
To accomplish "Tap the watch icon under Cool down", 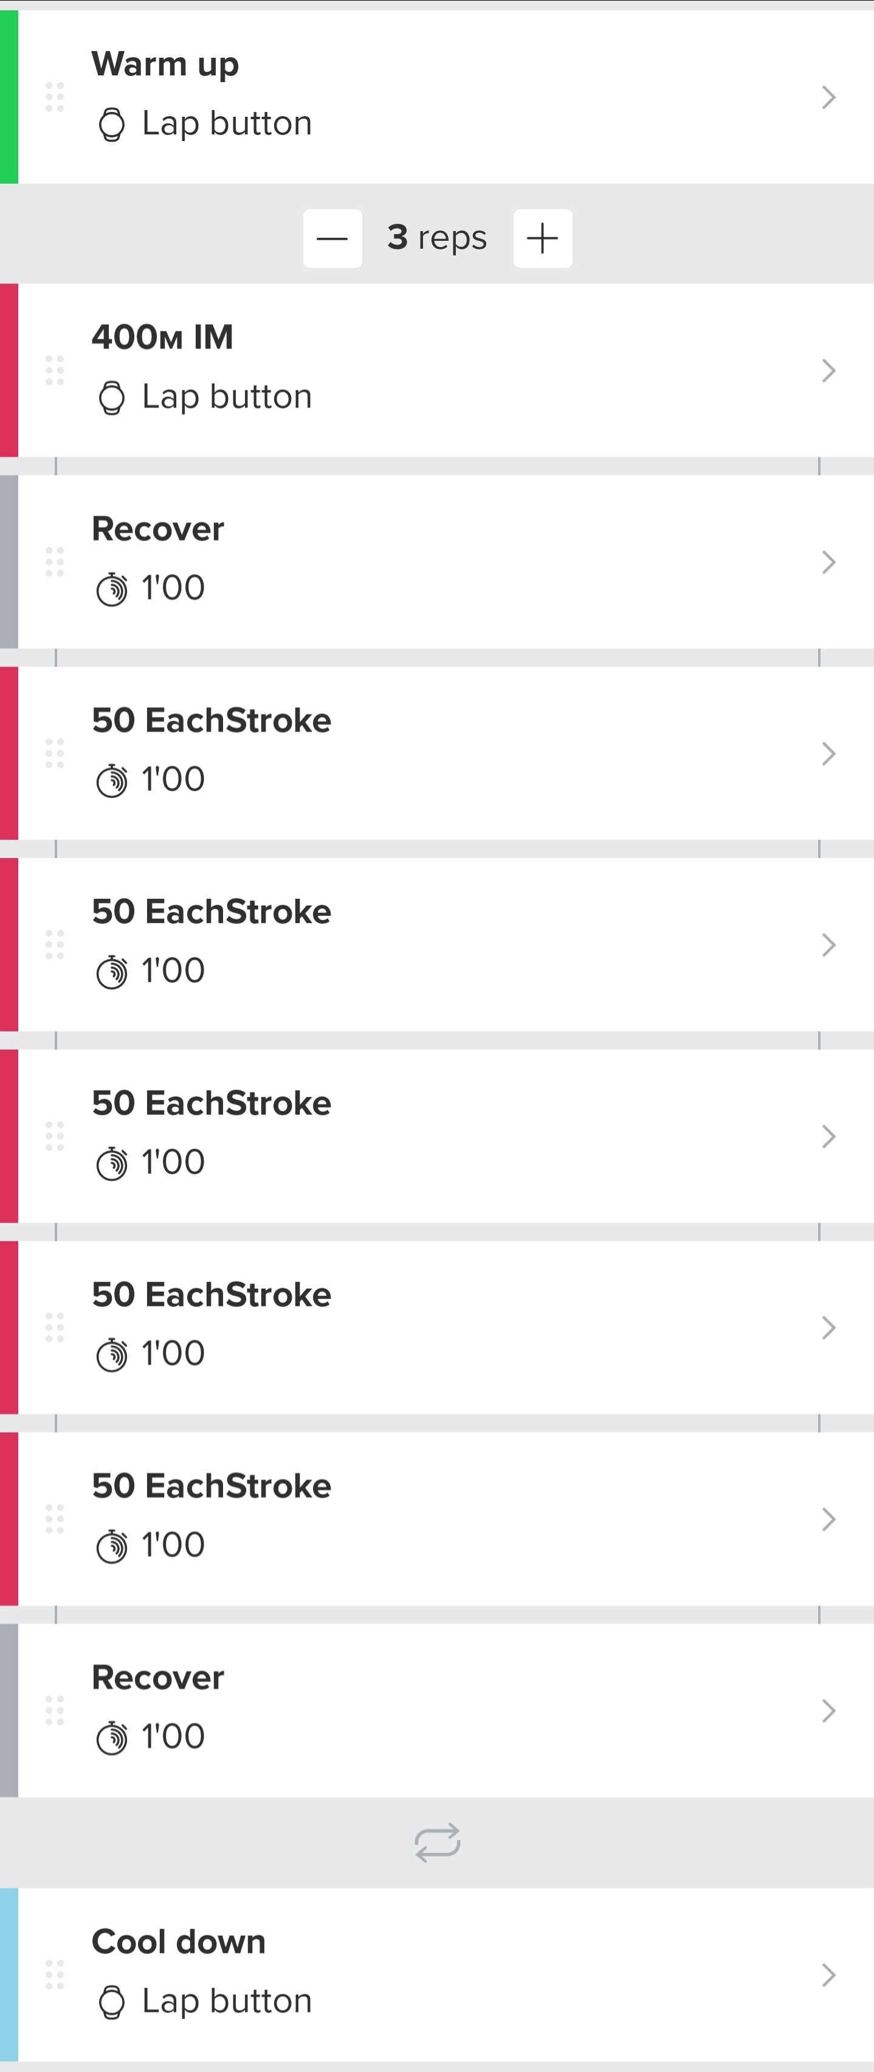I will click(112, 2002).
